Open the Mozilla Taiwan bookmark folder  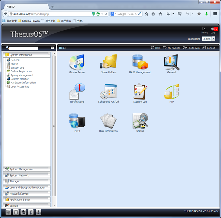[x=29, y=21]
